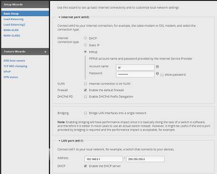The width and height of the screenshot is (217, 174).
Task: Uncheck Enable the default firewall
Action: [x=85, y=90]
